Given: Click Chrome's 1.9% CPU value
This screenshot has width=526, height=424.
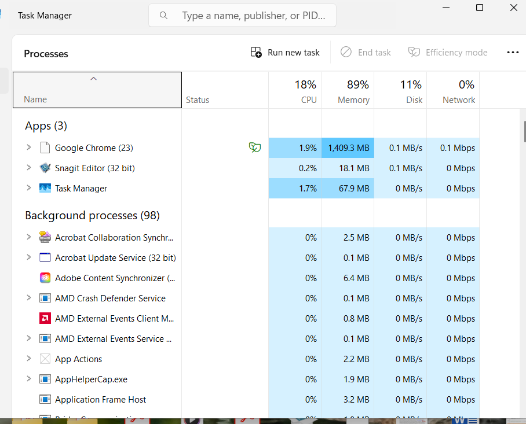Looking at the screenshot, I should pyautogui.click(x=308, y=148).
